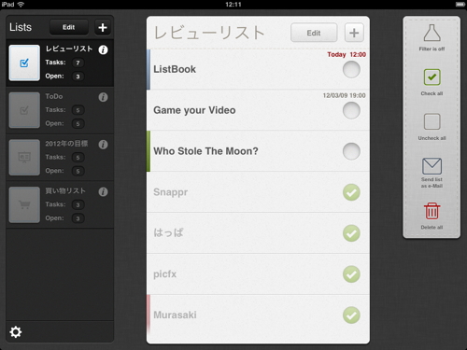Check off the ListBook task
The height and width of the screenshot is (350, 467).
[351, 69]
